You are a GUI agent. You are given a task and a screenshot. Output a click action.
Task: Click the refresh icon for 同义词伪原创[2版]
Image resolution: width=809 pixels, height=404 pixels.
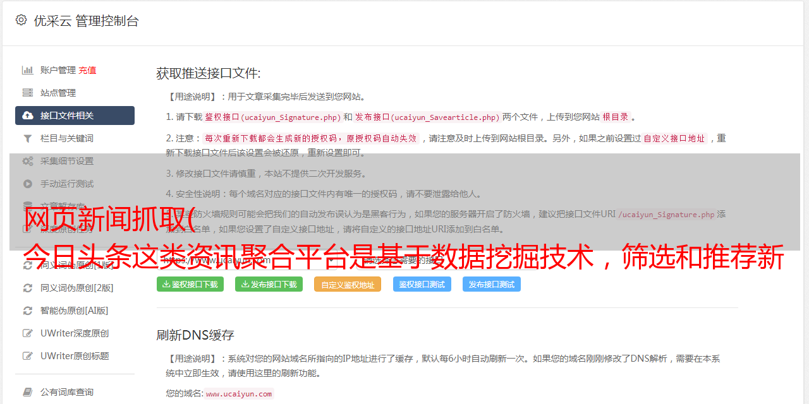pyautogui.click(x=28, y=288)
